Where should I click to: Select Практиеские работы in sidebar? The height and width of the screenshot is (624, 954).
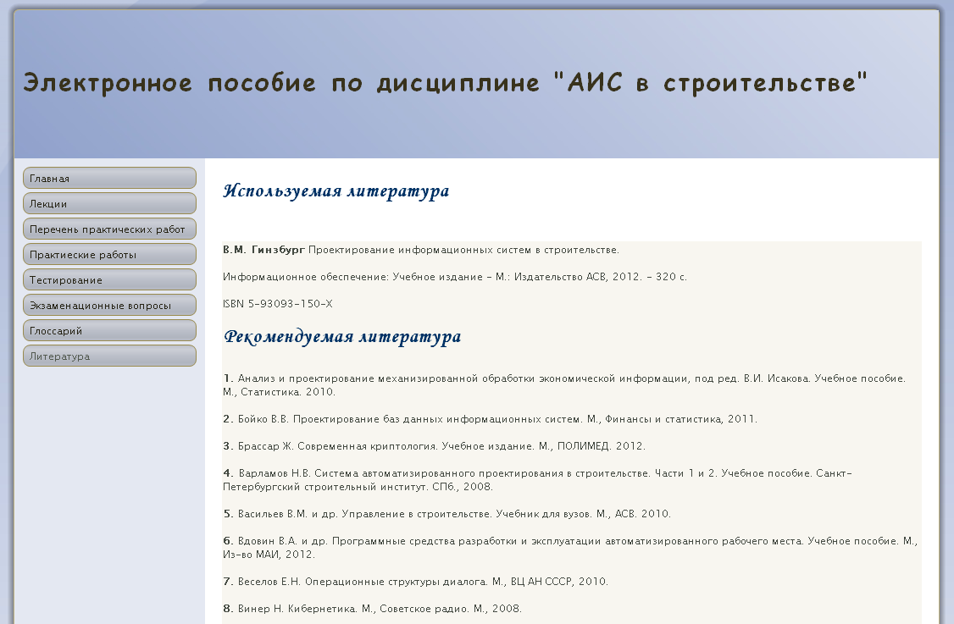pyautogui.click(x=109, y=255)
